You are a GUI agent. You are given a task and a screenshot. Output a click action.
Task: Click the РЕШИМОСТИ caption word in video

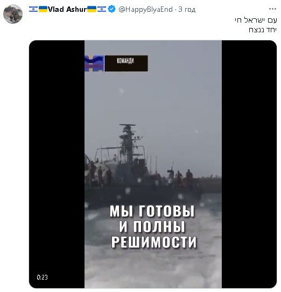pyautogui.click(x=154, y=241)
